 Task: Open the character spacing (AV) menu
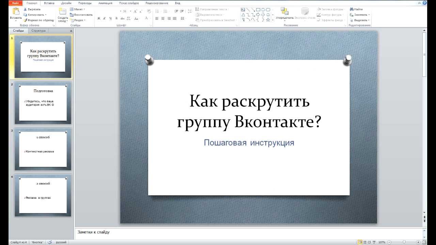[x=129, y=18]
